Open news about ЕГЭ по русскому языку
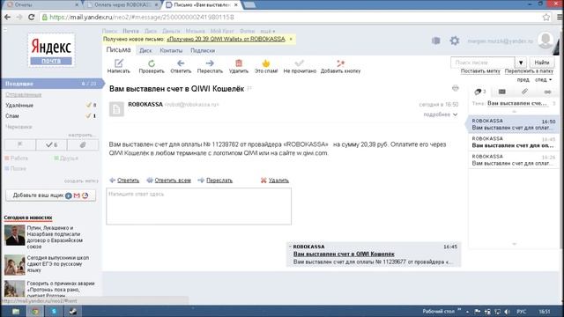 coord(57,264)
